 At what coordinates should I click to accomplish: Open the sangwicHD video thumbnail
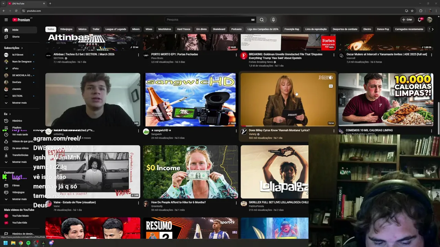(x=190, y=99)
